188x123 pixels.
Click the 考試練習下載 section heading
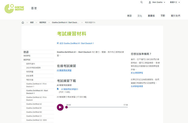point(66,81)
